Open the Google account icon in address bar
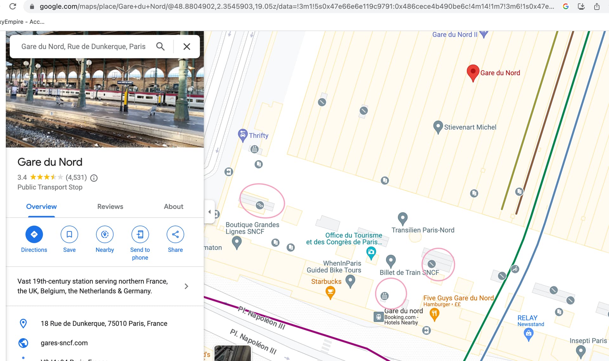The height and width of the screenshot is (361, 609). [566, 6]
